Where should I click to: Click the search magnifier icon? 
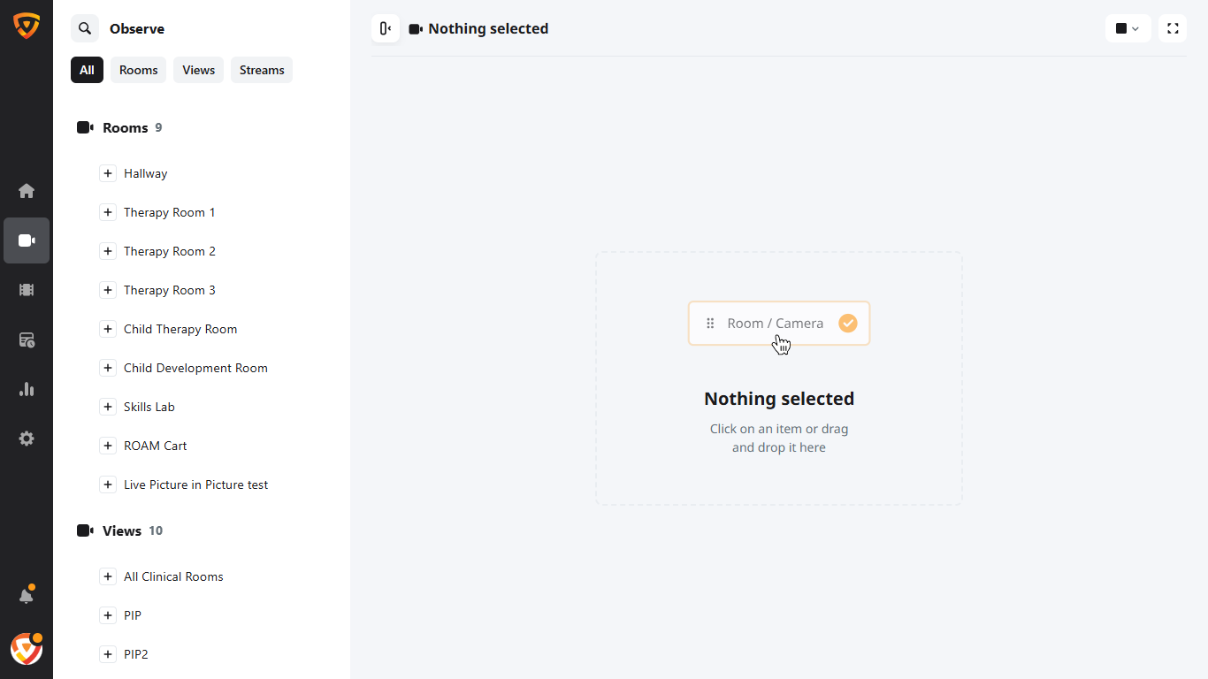click(85, 28)
